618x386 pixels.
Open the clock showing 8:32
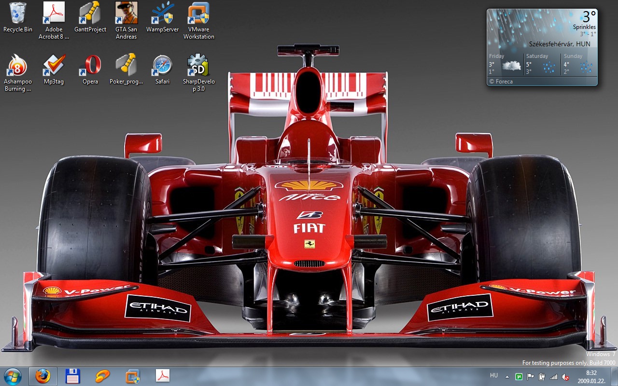pos(591,377)
